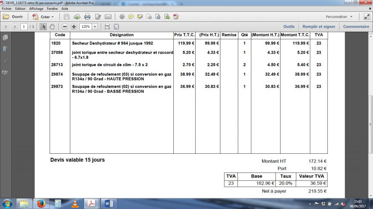
Task: Close the document with the menu-bar x
Action: 370,9
